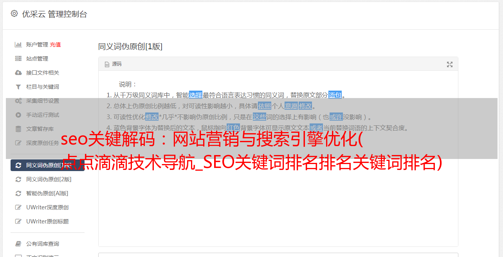503x257 pixels.
Task: Click the server icon beside 站点管理
Action: 18,59
